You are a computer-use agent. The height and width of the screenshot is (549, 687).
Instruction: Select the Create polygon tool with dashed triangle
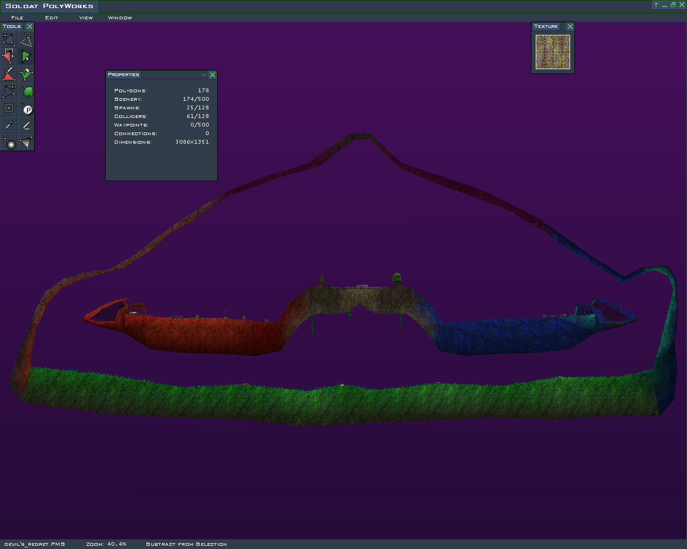click(26, 39)
